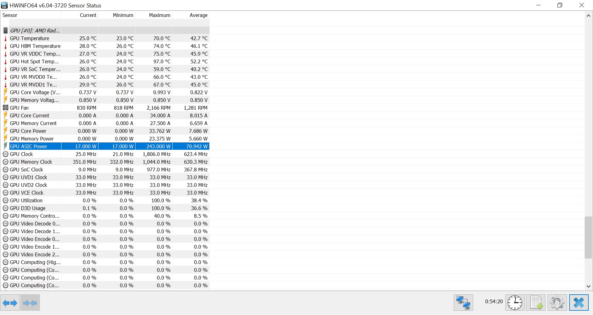Viewport: 593px width, 315px height.
Task: Click the vertical scrollbar thumb
Action: pos(588,237)
